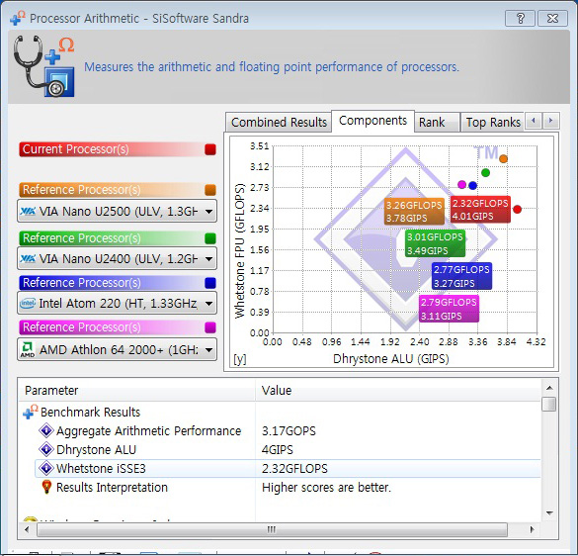This screenshot has width=578, height=556.
Task: Open the Top Ranks tab
Action: (492, 123)
